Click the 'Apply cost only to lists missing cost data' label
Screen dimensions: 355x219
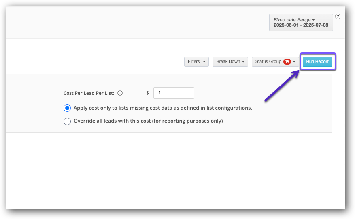click(x=163, y=108)
